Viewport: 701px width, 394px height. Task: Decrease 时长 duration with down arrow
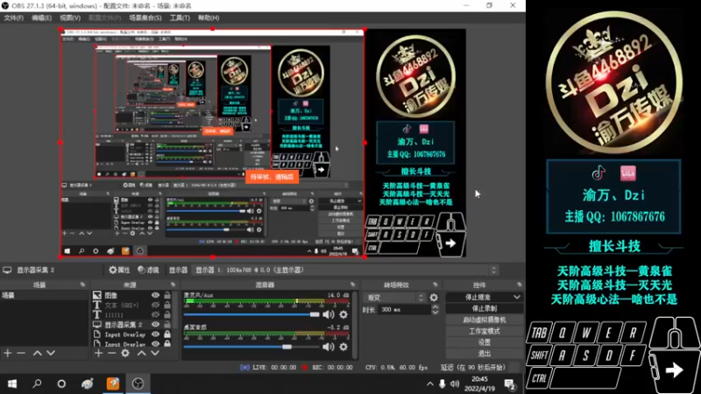(x=435, y=313)
